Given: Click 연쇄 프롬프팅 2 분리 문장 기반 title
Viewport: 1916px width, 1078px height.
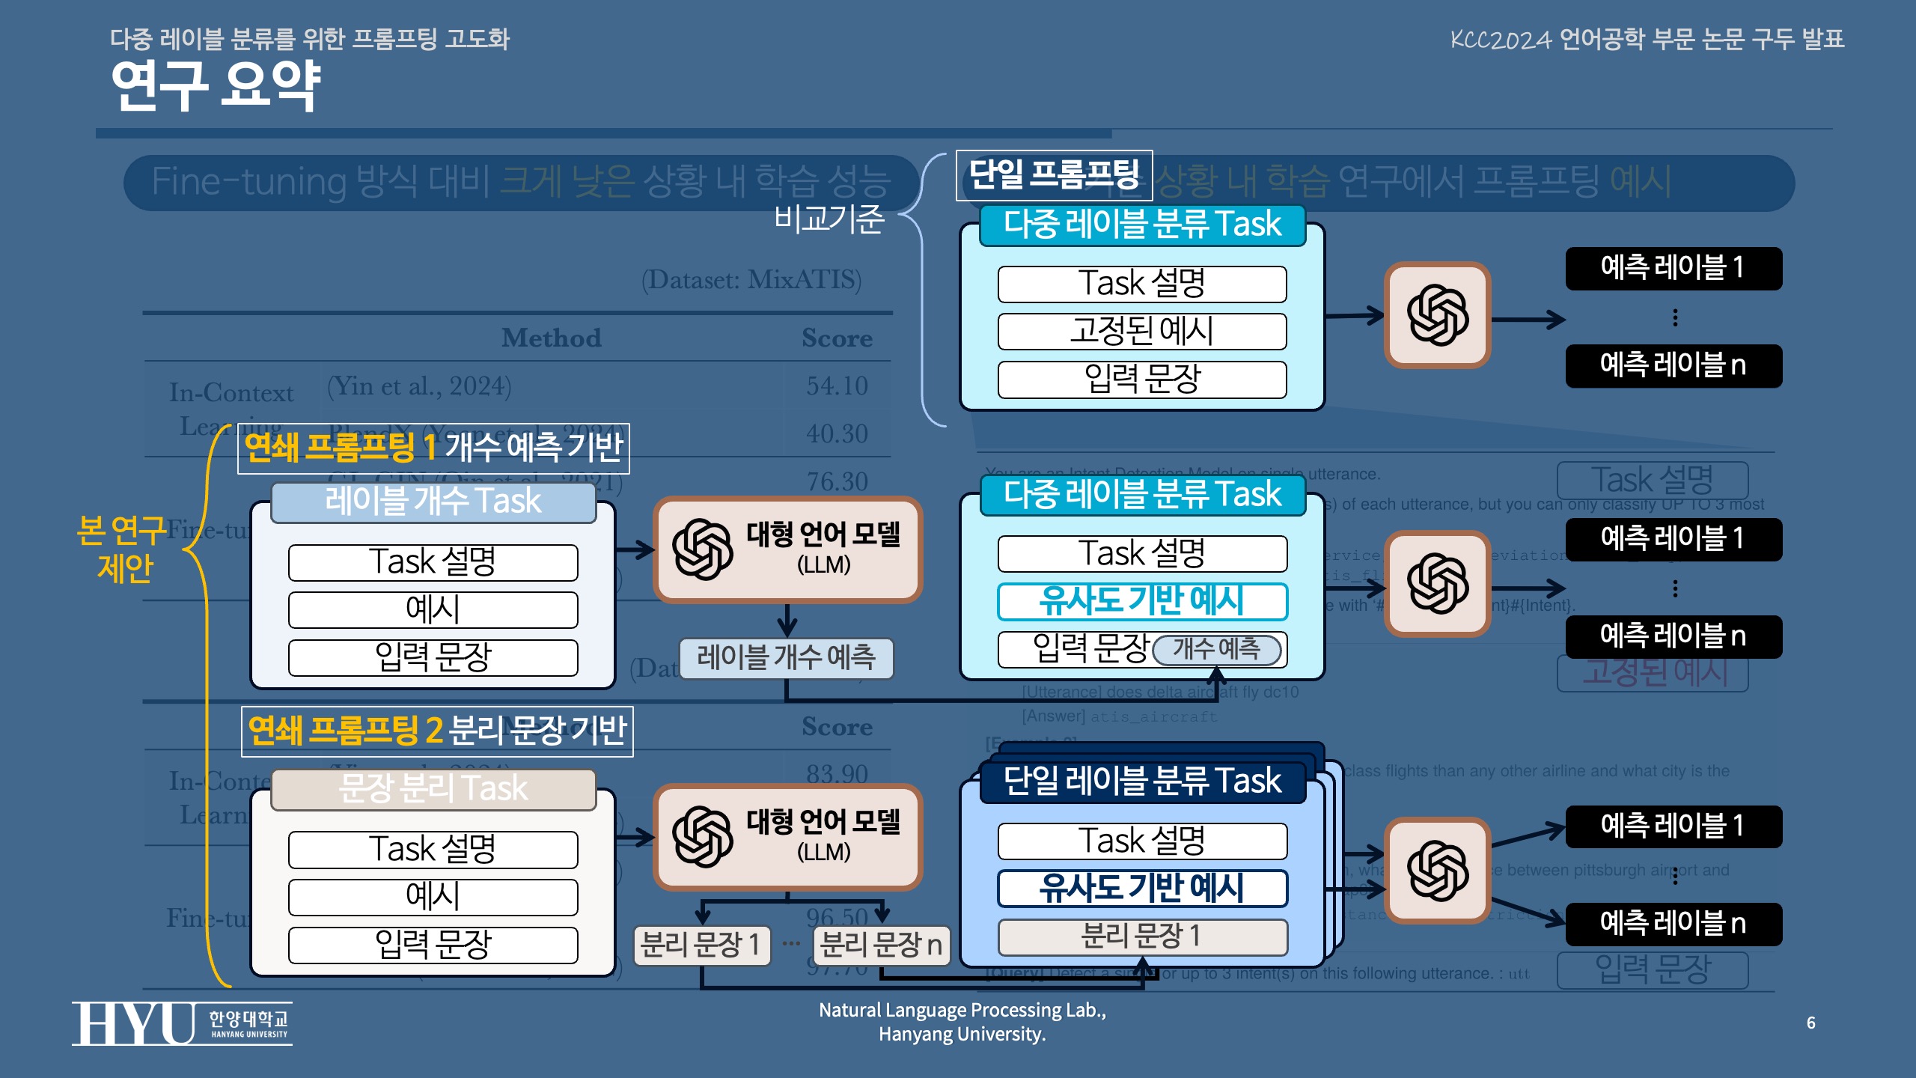Looking at the screenshot, I should tap(437, 731).
